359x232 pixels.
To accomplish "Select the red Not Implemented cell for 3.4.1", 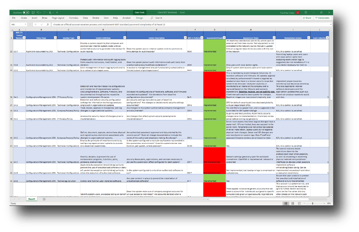I will pos(214,85).
